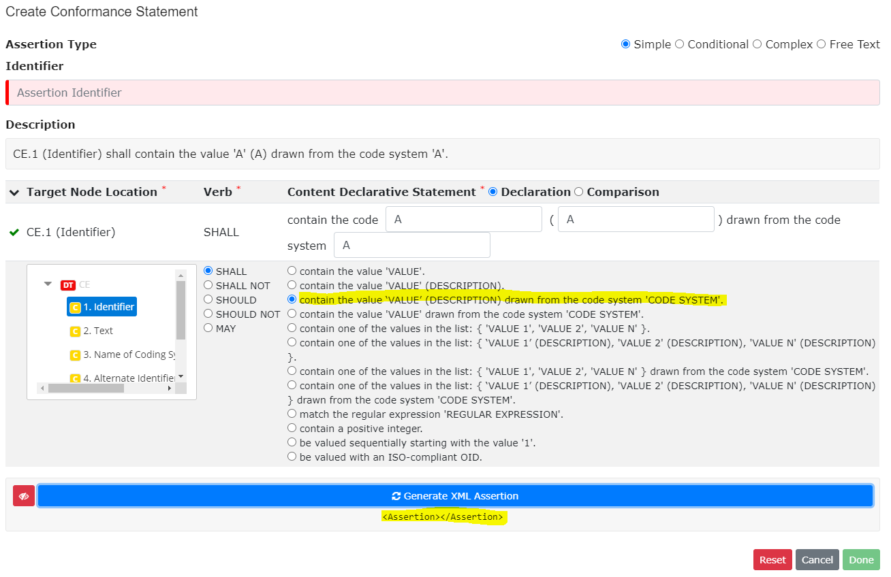Click the tree panel horizontal scrollbar
The width and height of the screenshot is (891, 577).
point(87,389)
